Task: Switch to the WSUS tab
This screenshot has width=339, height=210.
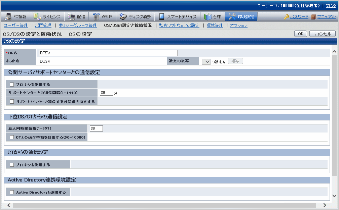Action: pyautogui.click(x=103, y=16)
